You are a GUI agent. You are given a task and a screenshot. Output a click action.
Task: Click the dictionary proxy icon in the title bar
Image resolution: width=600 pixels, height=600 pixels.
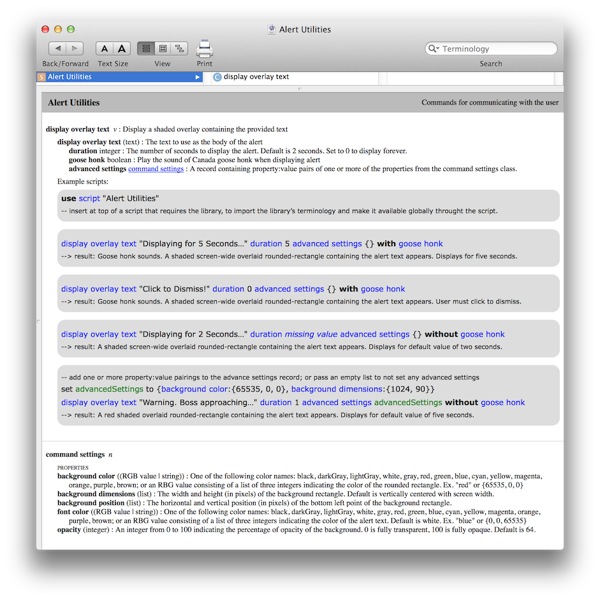pos(270,29)
